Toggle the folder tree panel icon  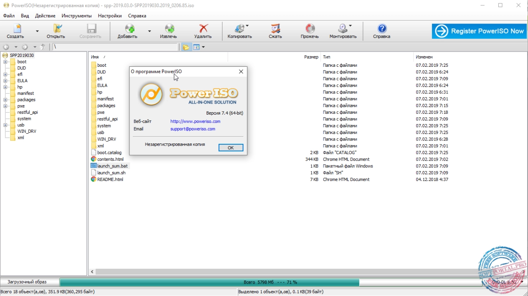click(x=186, y=47)
